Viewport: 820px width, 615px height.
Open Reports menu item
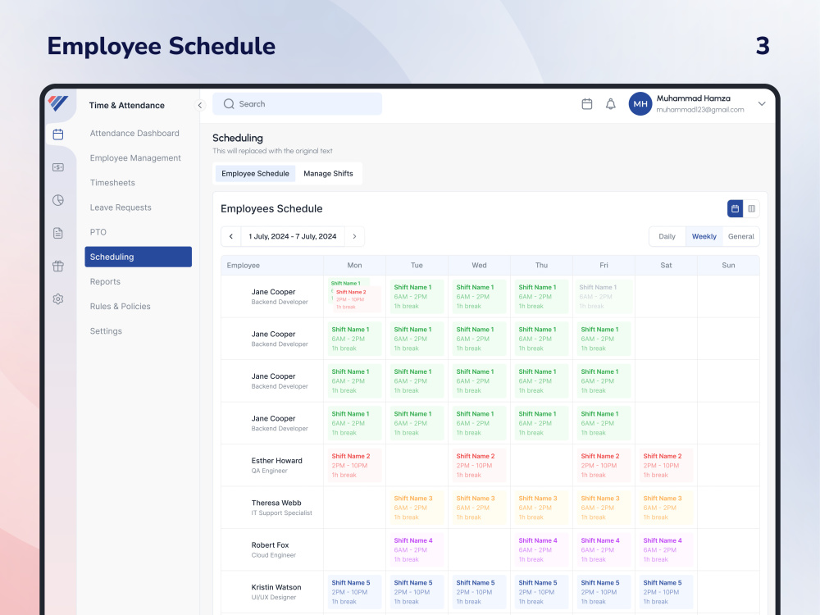click(x=105, y=281)
